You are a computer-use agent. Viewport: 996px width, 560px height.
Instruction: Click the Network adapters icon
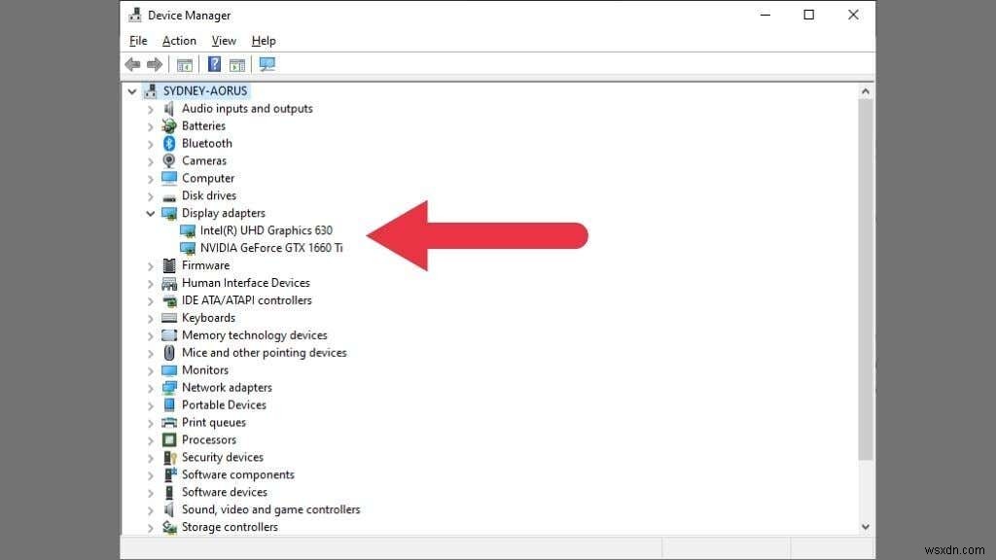[169, 387]
